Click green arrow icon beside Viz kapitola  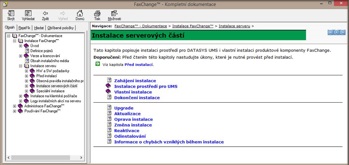[97, 64]
